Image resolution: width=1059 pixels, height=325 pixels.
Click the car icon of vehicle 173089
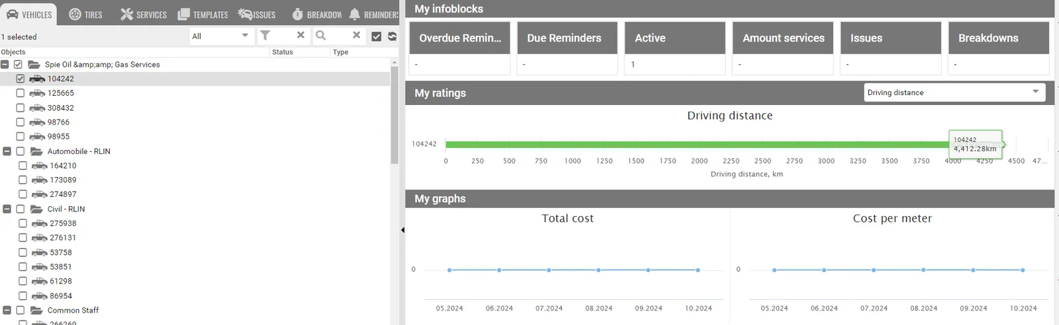tap(40, 180)
